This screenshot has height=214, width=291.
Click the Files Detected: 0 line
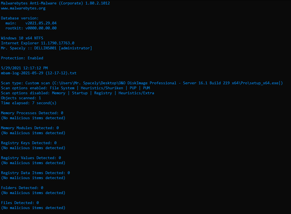pos(20,203)
